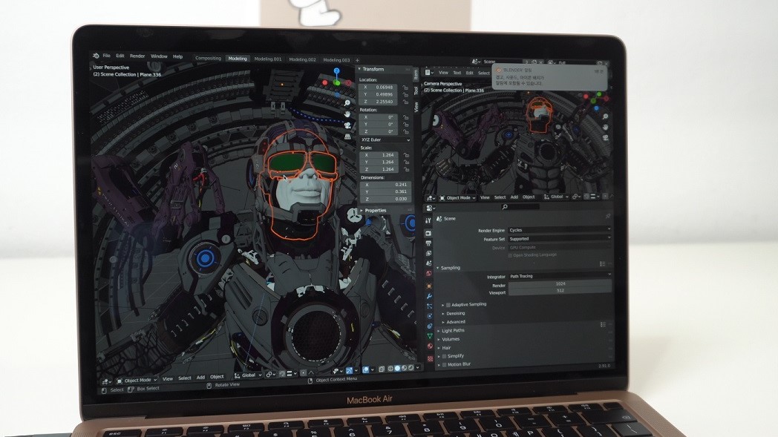This screenshot has height=437, width=778.
Task: Toggle gizmo display in left viewport header
Action: (350, 370)
